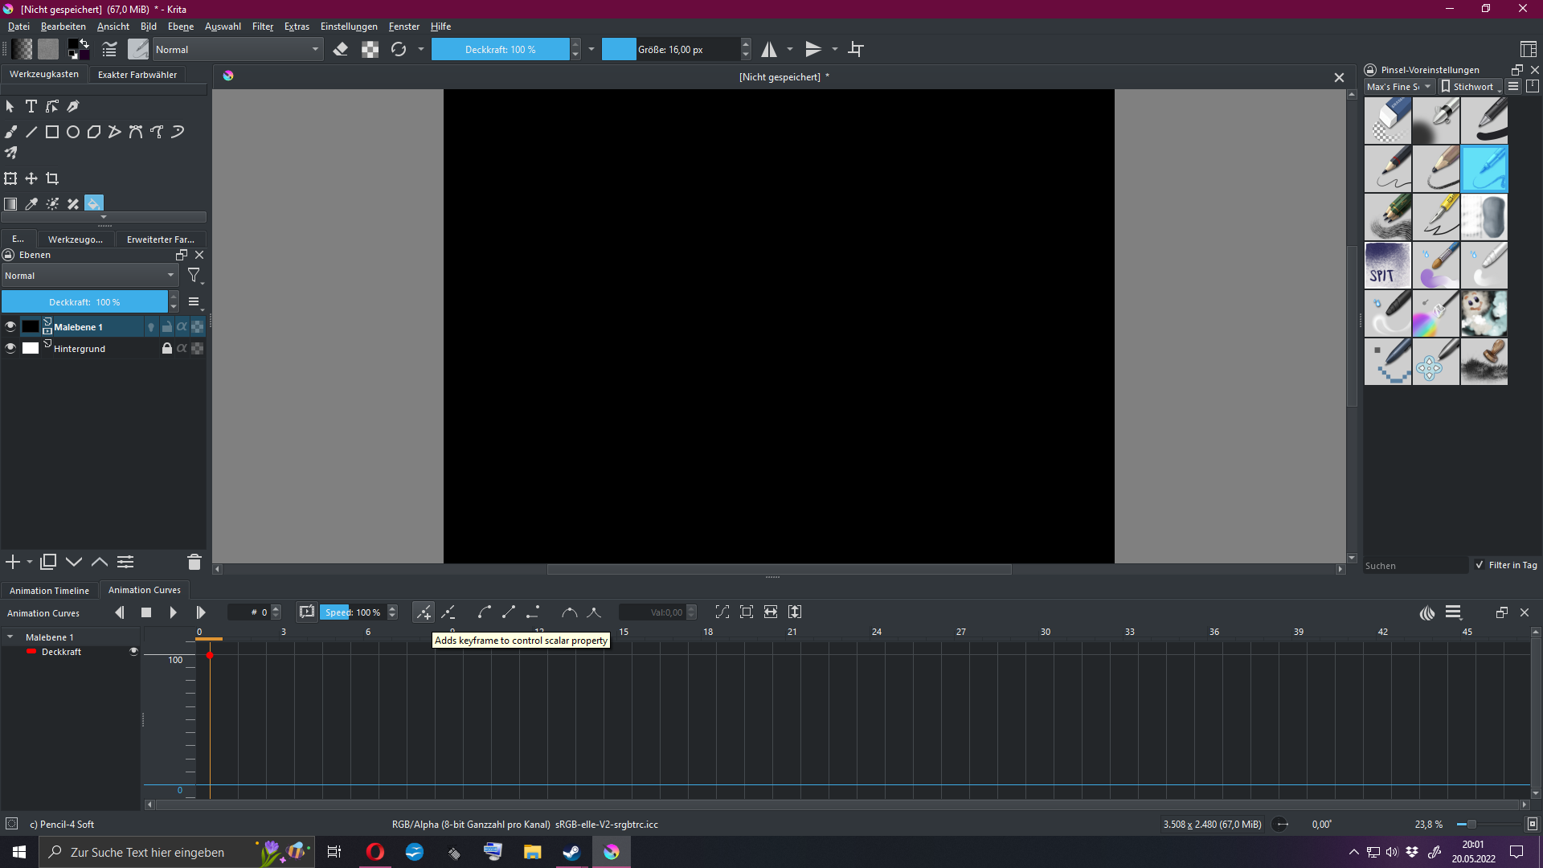Open Steam from the Windows taskbar

pos(571,852)
